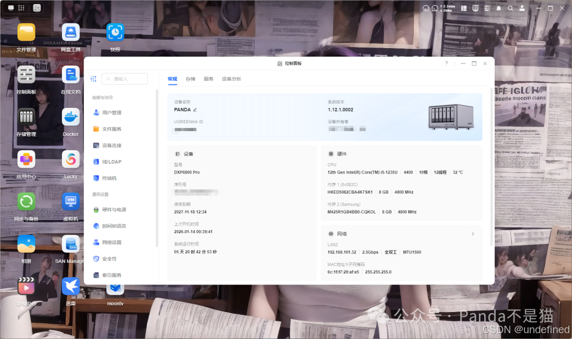Switch to the 常规 general tab
Viewport: 572px width, 339px height.
(x=172, y=79)
